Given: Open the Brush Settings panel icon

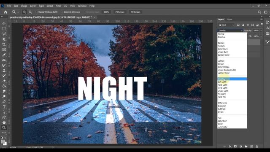Looking at the screenshot, I should (x=268, y=42).
